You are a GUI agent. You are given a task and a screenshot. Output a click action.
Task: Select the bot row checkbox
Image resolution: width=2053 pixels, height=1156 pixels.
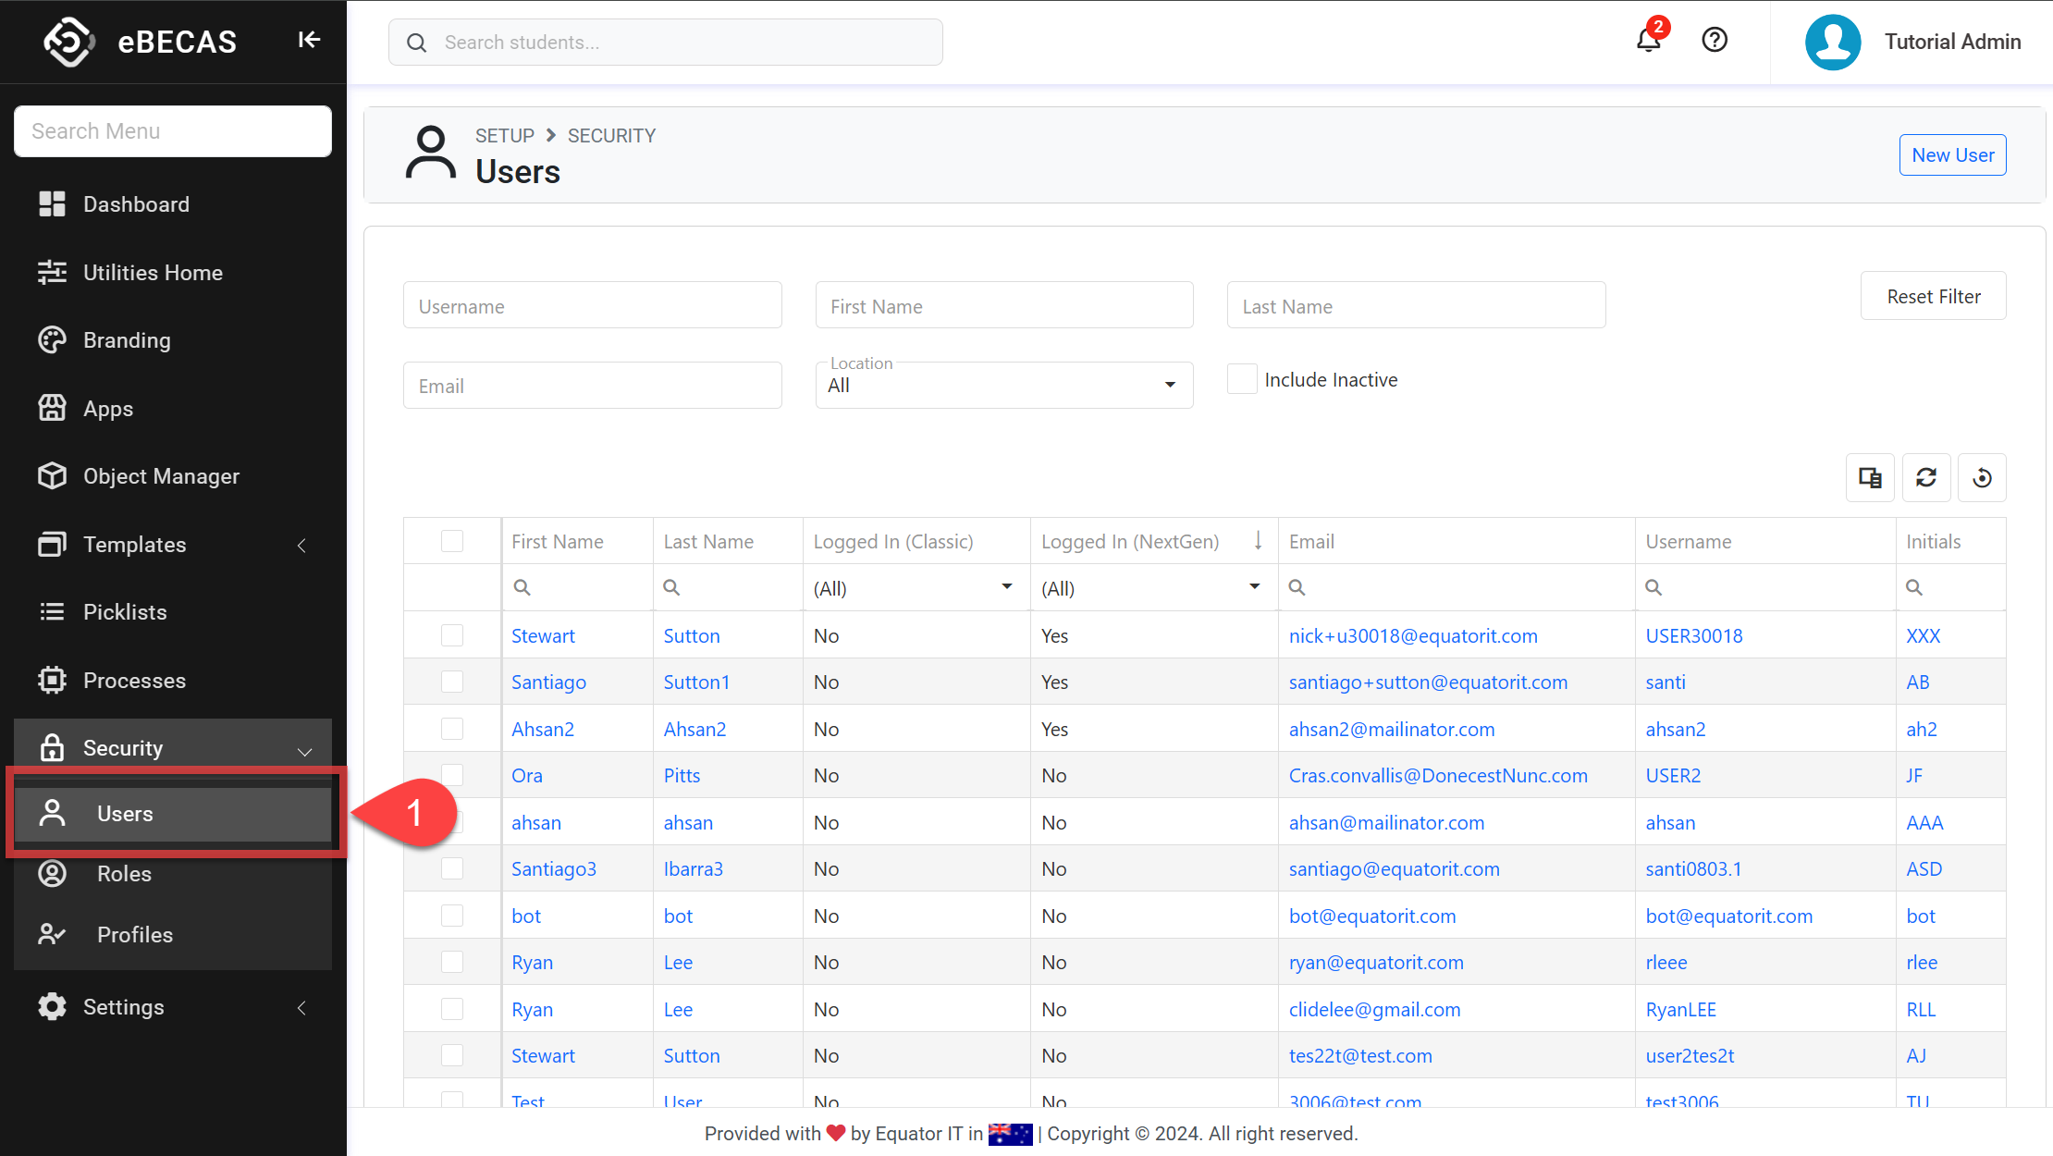coord(452,916)
